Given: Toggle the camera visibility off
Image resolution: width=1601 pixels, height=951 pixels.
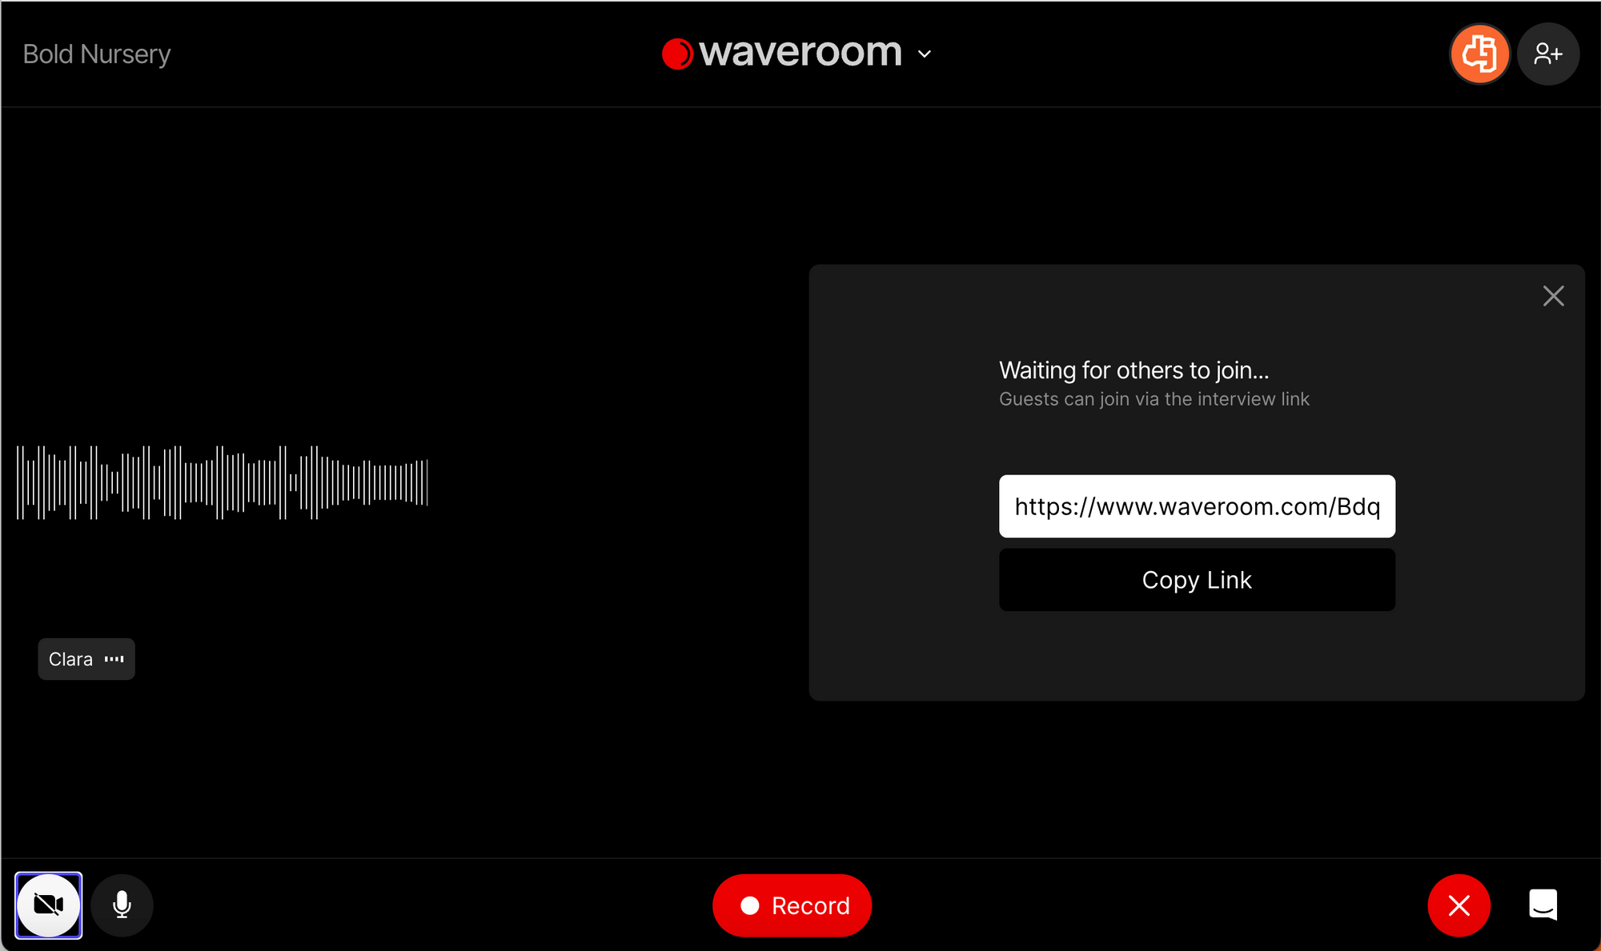Looking at the screenshot, I should (x=47, y=905).
